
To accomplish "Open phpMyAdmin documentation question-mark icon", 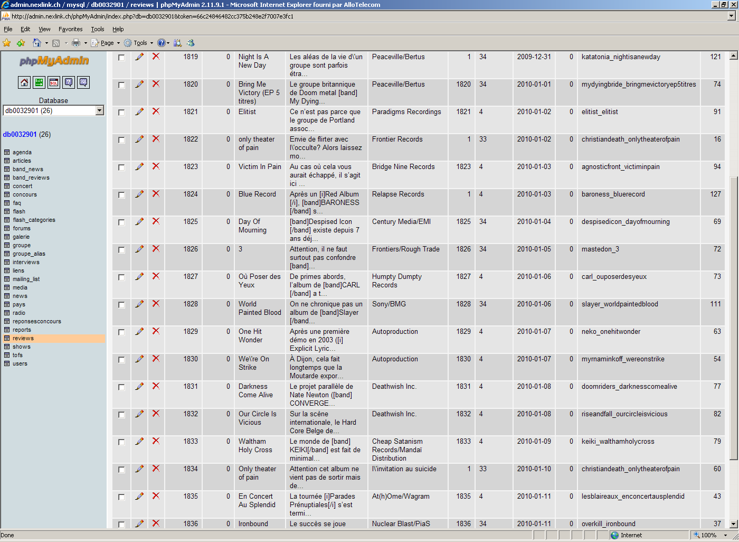I will tap(69, 82).
